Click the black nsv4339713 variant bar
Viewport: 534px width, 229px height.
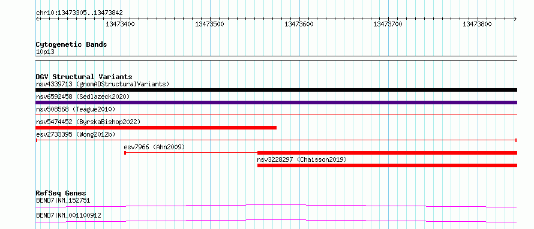click(x=276, y=90)
